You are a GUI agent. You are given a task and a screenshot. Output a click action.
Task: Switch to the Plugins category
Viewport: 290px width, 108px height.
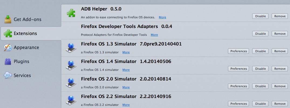click(21, 62)
